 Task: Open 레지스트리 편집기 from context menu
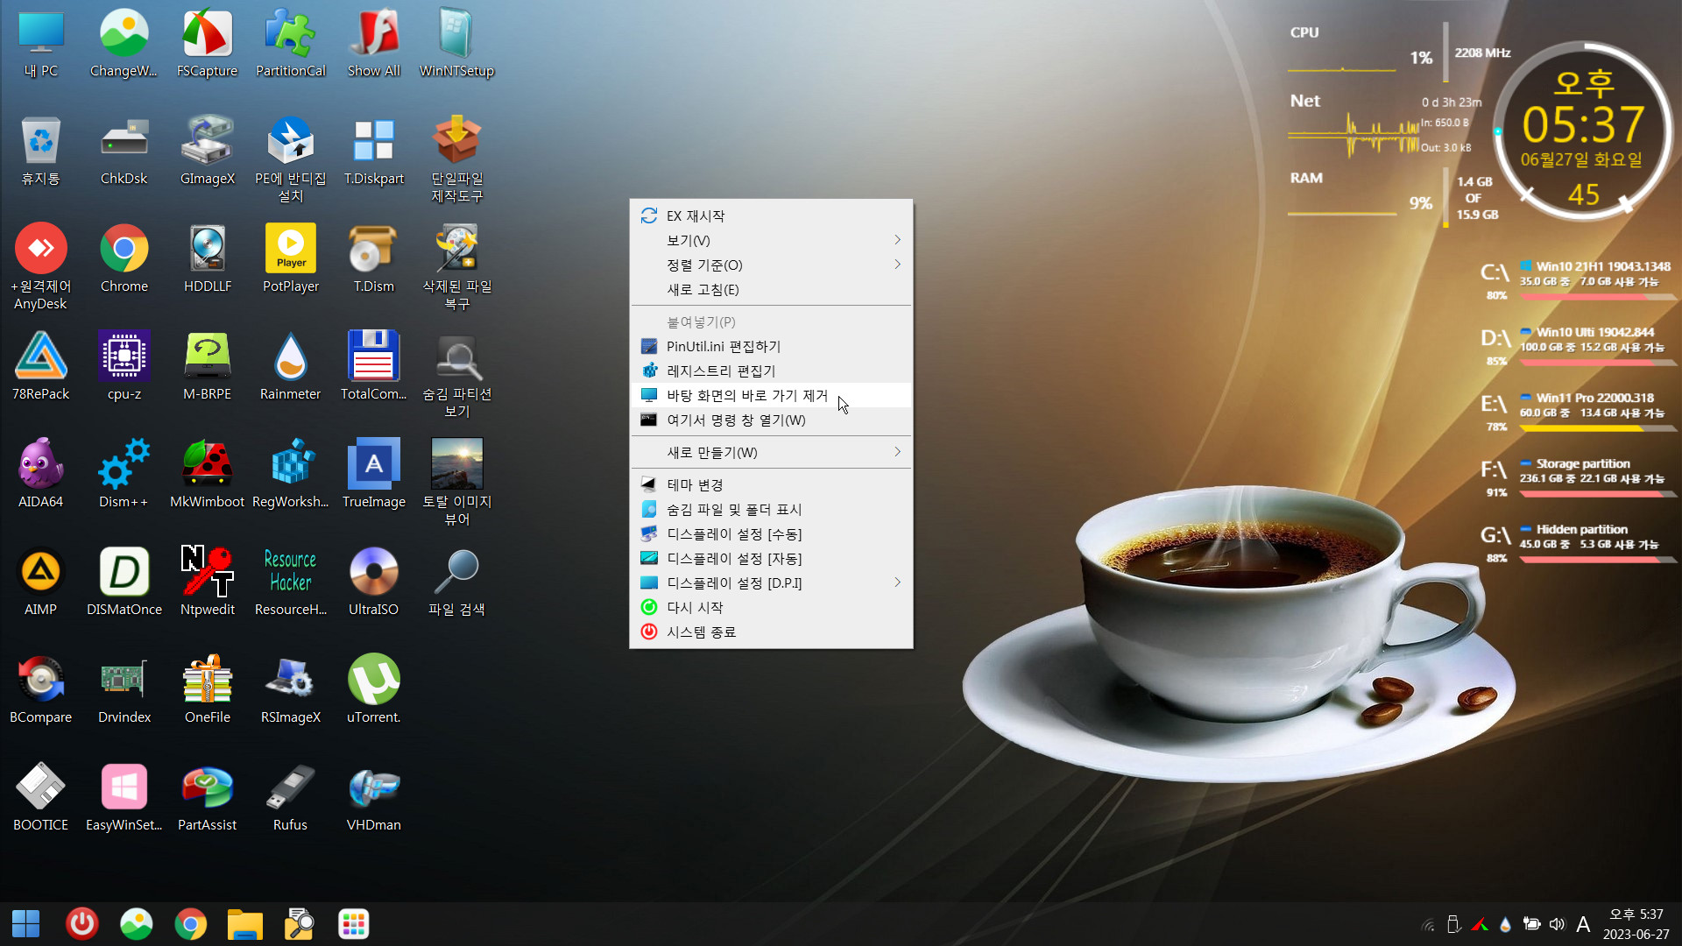pos(771,371)
